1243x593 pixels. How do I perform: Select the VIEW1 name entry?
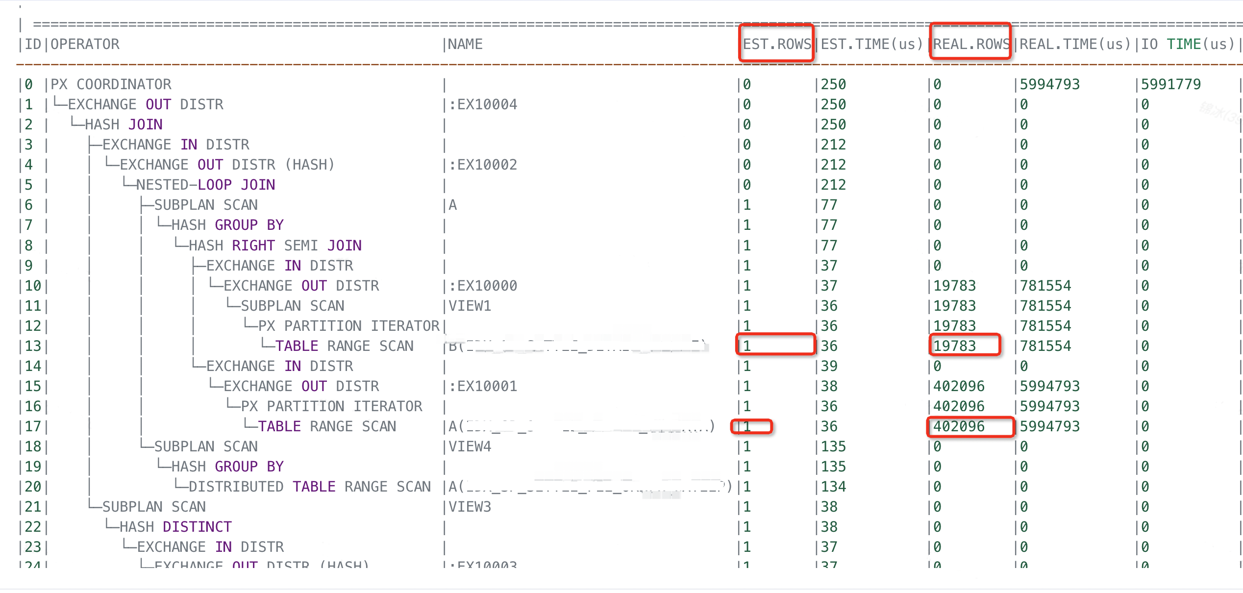(470, 305)
